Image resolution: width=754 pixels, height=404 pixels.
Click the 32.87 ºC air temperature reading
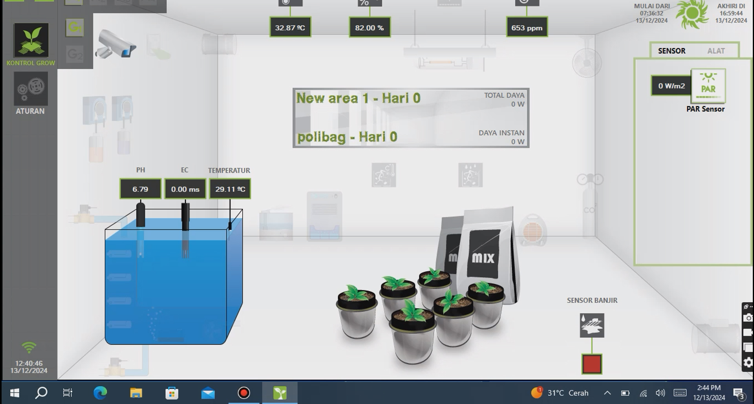290,28
